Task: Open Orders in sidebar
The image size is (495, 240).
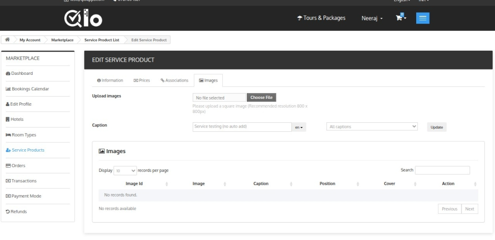Action: pyautogui.click(x=15, y=166)
